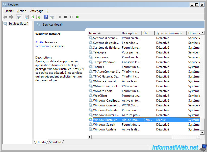Click the Gère les pro... description cell
This screenshot has height=152, width=207.
point(131,115)
